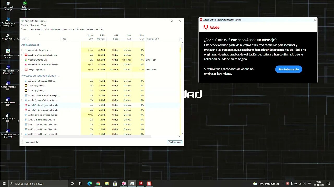This screenshot has height=187, width=334.
Task: Click the Snagit icon in the taskbar
Action: (x=149, y=184)
